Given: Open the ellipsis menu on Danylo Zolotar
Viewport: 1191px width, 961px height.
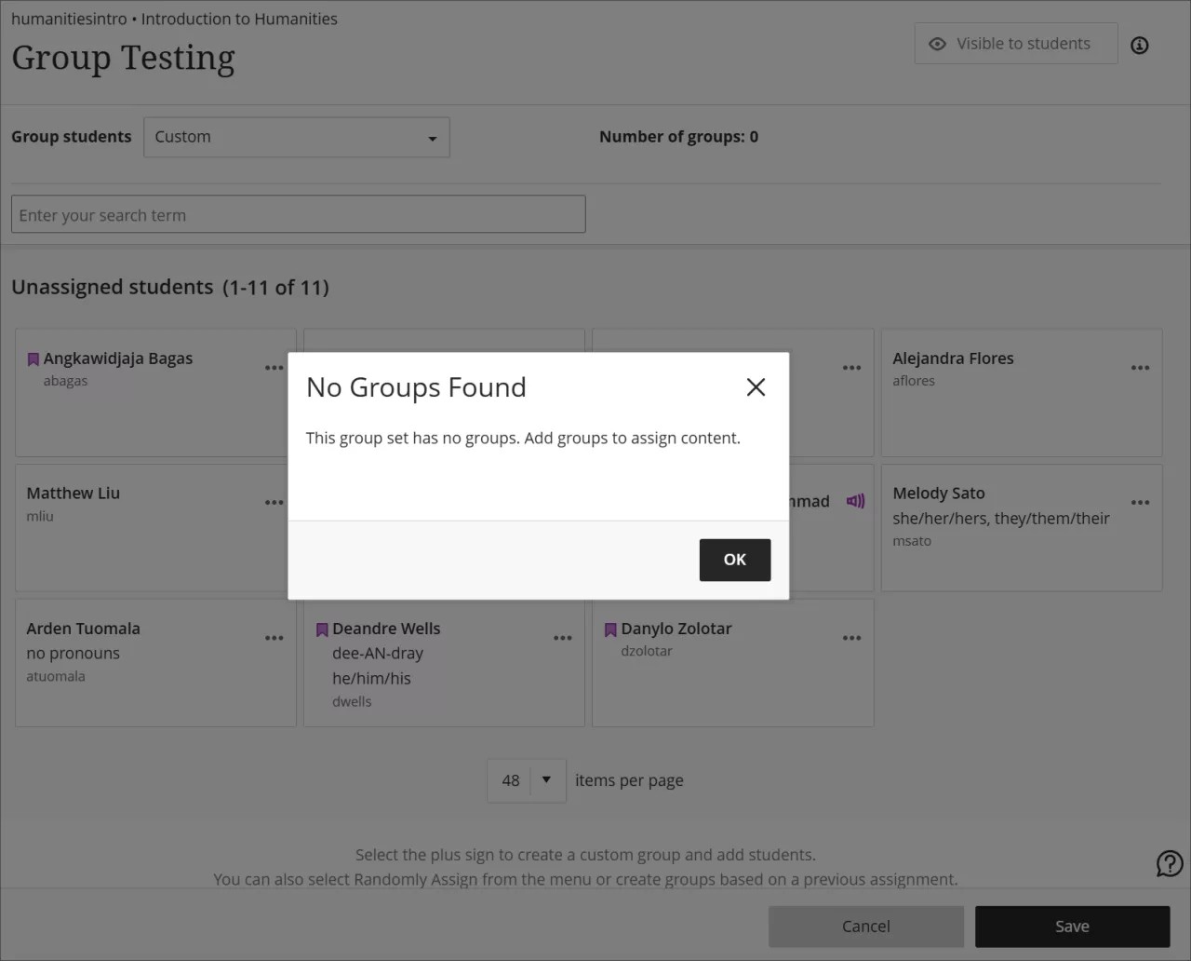Looking at the screenshot, I should (x=851, y=638).
